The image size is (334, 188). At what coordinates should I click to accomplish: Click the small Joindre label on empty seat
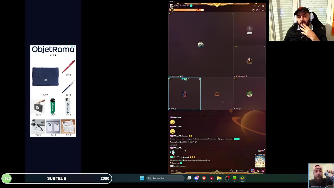click(249, 33)
